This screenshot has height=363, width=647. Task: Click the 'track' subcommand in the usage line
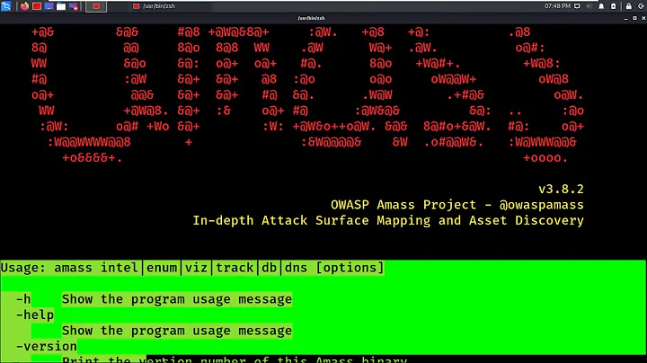click(235, 268)
